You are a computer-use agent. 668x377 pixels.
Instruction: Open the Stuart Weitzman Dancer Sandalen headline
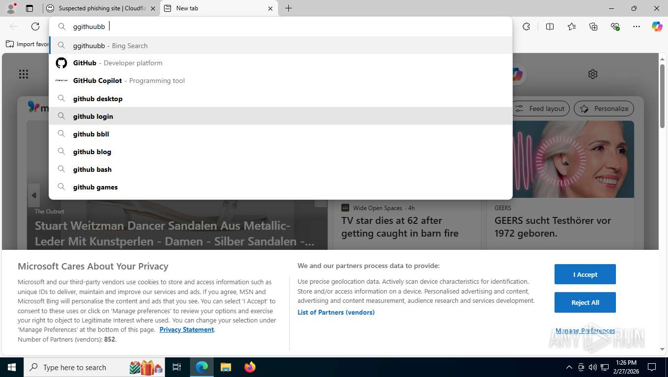[x=174, y=233]
